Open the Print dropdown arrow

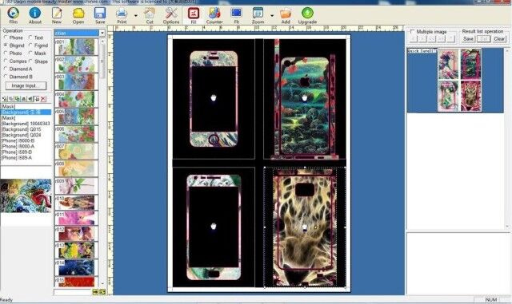tap(136, 15)
